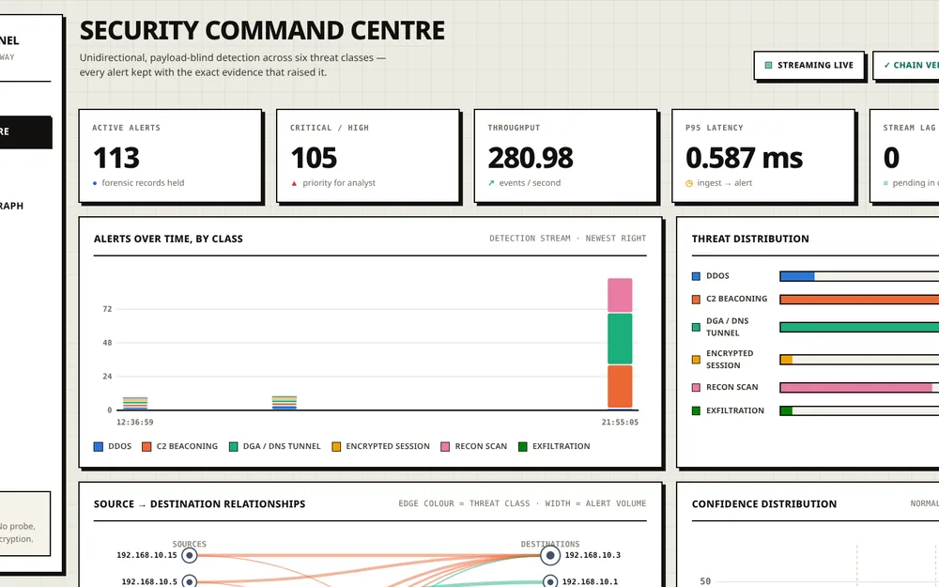The image size is (939, 587).
Task: Click the 'Threat Distribution' panel heading
Action: pos(750,239)
